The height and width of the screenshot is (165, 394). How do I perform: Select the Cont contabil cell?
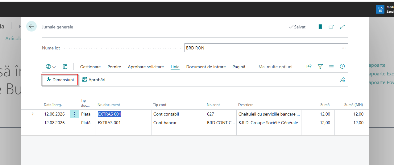(178, 114)
